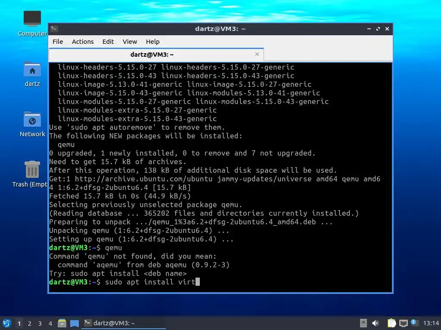The image size is (441, 330).
Task: Click the 'Use sudo apt autoremove' line
Action: coord(137,127)
